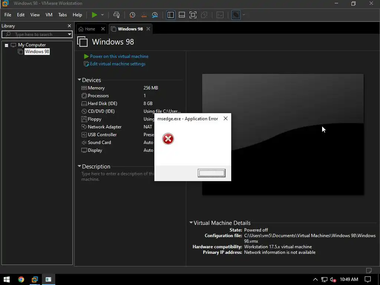Click the Floppy device icon

[x=84, y=119]
